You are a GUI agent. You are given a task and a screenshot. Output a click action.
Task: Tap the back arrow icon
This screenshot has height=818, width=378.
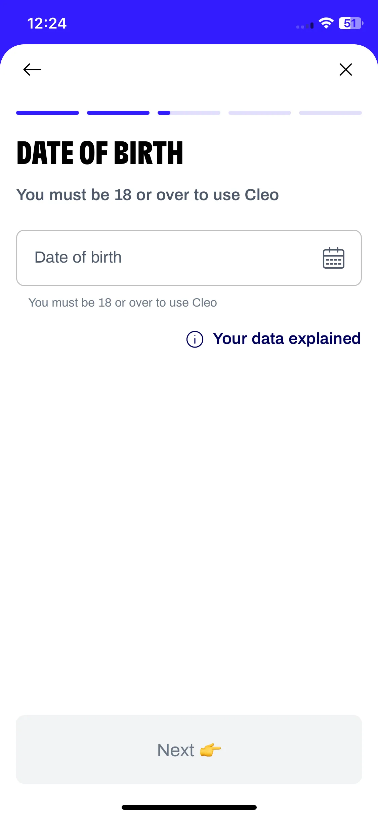point(32,70)
